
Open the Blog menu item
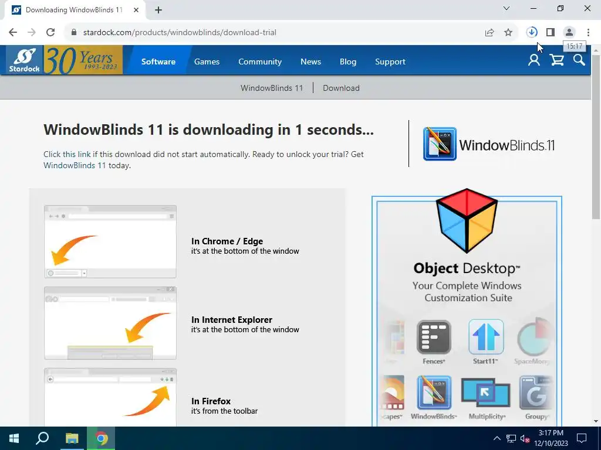coord(348,62)
